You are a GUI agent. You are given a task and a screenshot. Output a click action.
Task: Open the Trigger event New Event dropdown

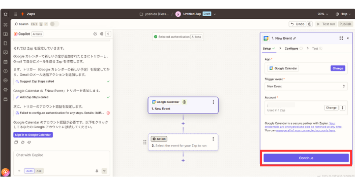point(306,86)
